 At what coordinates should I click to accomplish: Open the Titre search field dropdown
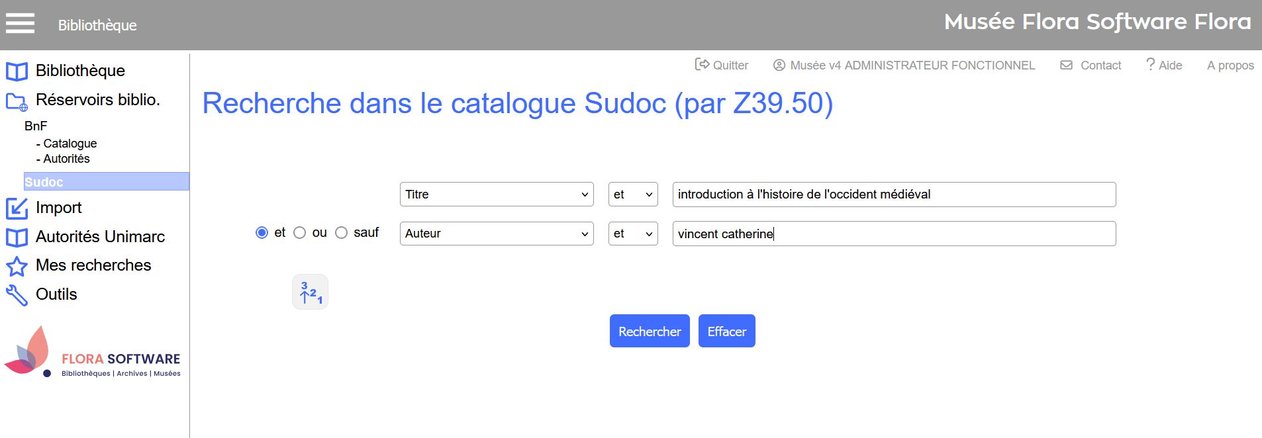point(497,195)
